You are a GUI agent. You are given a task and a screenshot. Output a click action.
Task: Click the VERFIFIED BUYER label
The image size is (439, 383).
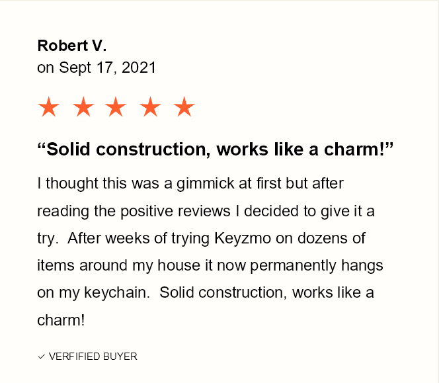click(x=93, y=357)
